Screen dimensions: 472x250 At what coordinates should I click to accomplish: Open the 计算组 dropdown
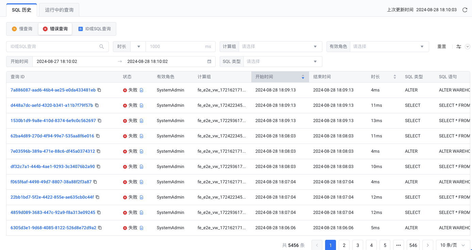tap(280, 47)
